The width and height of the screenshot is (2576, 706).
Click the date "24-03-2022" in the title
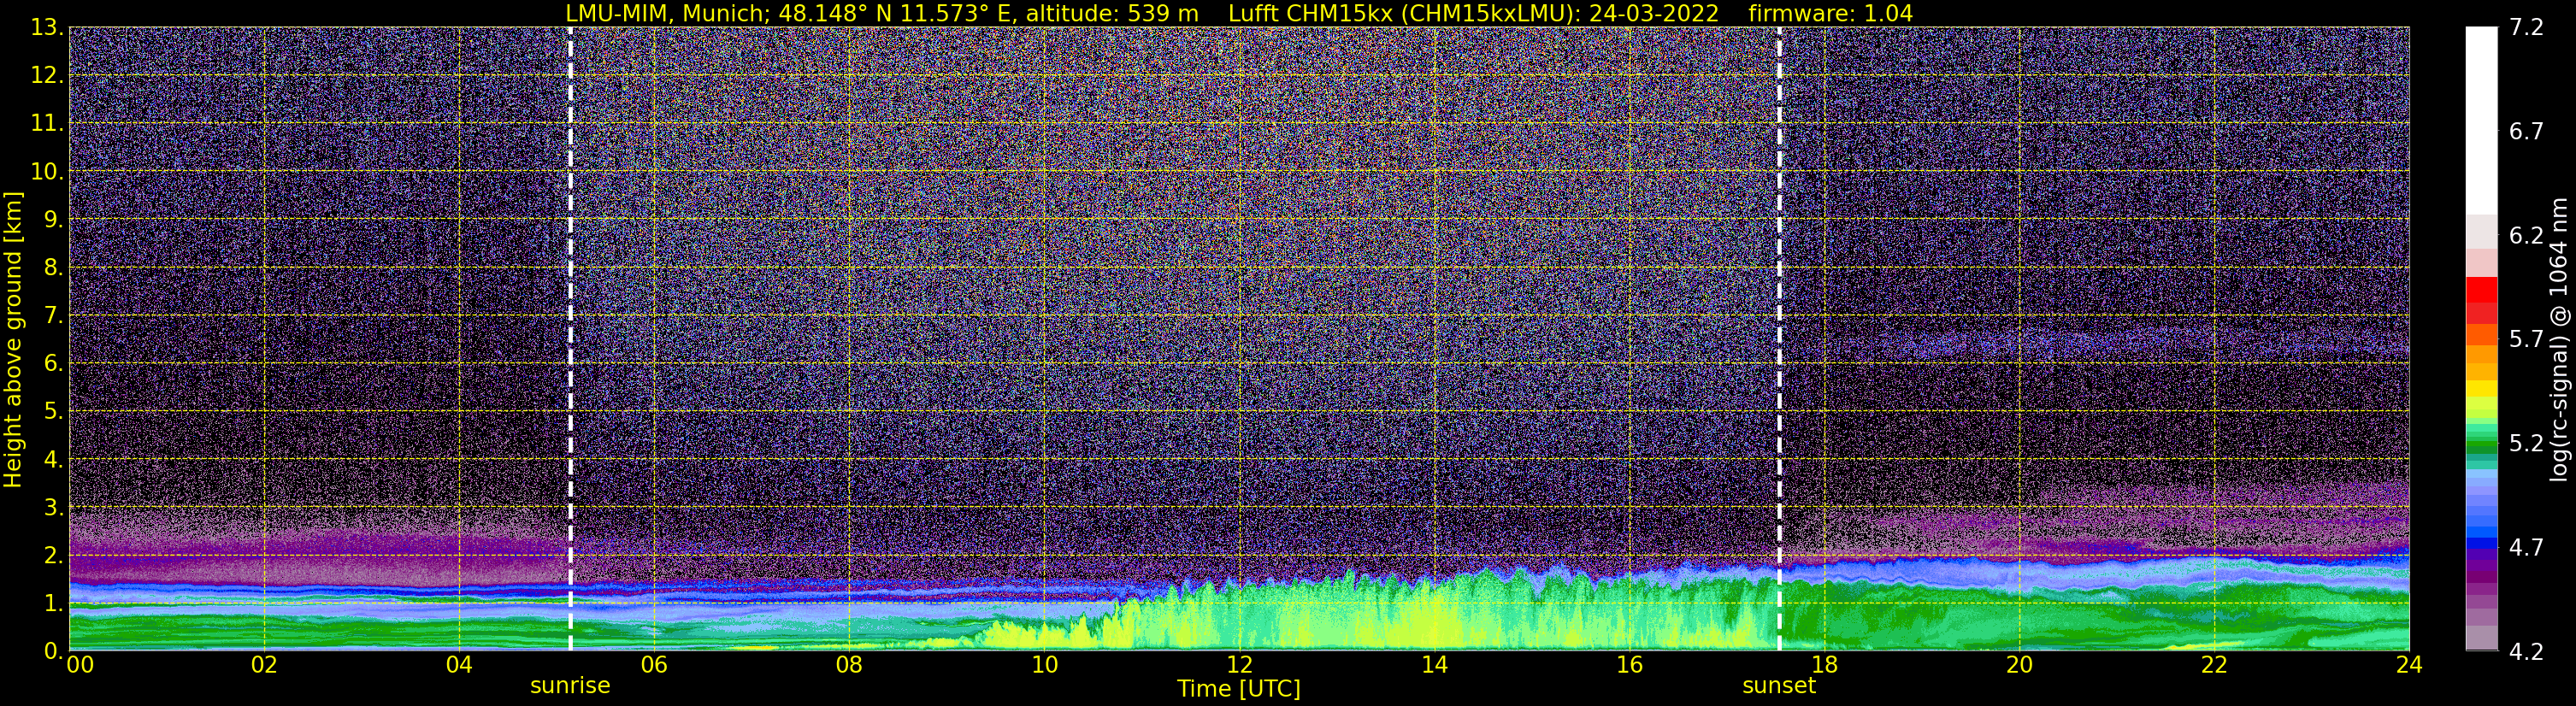[x=1654, y=14]
